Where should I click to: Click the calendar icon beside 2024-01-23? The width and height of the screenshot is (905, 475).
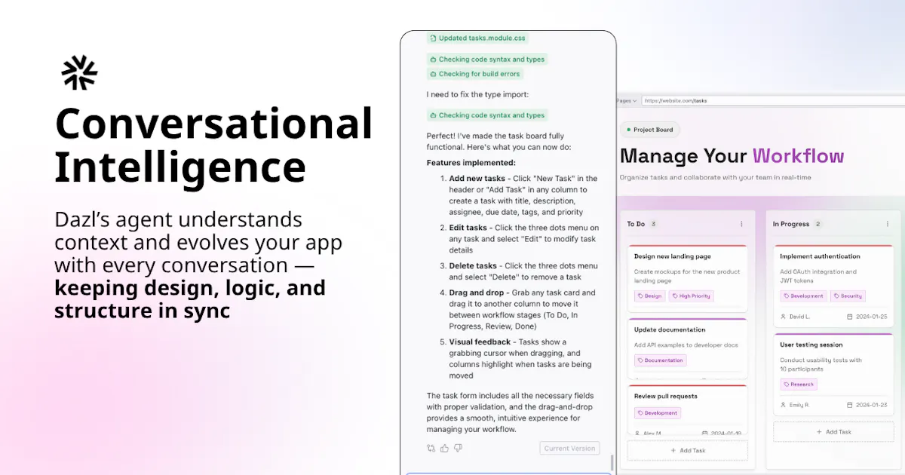850,405
